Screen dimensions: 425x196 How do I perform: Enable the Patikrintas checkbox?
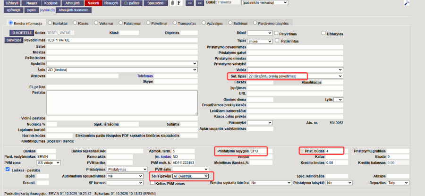pos(277,40)
